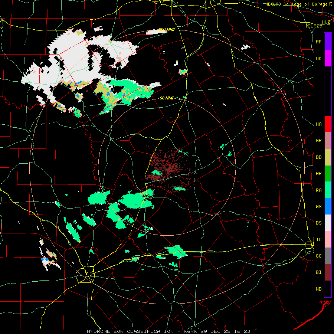Click the "[CLAS]" label above the legend
The height and width of the screenshot is (334, 334).
[314, 26]
